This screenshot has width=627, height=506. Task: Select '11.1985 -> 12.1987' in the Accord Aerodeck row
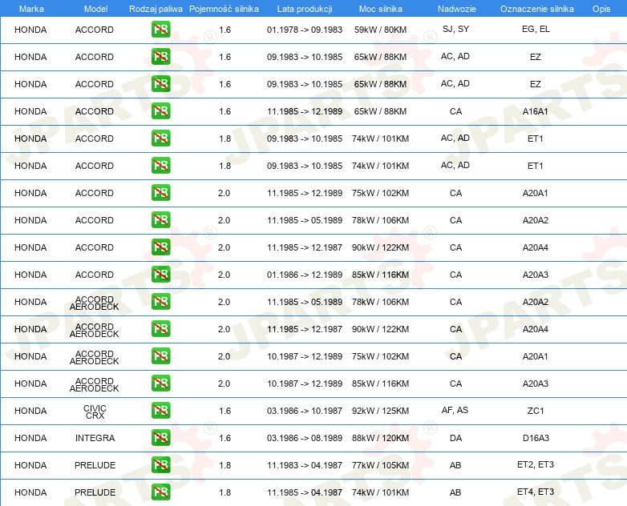305,329
